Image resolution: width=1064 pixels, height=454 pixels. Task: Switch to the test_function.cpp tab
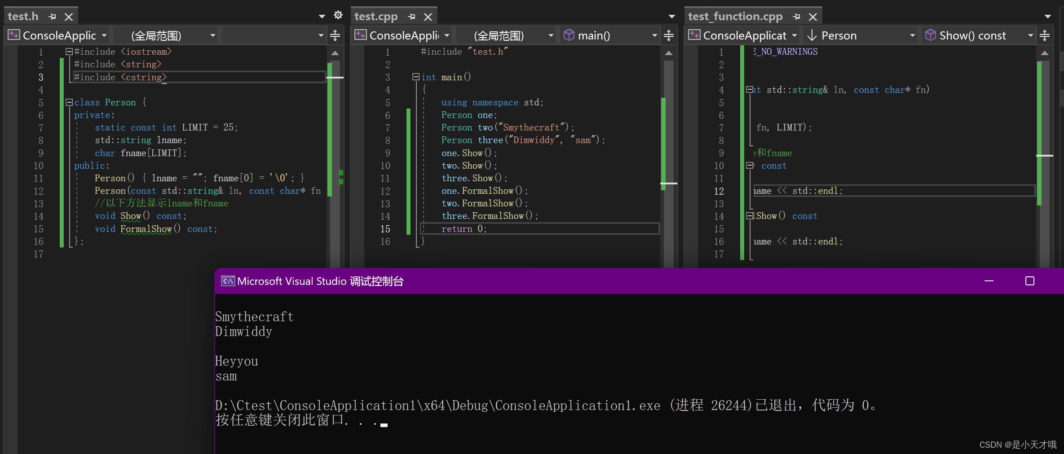click(735, 17)
